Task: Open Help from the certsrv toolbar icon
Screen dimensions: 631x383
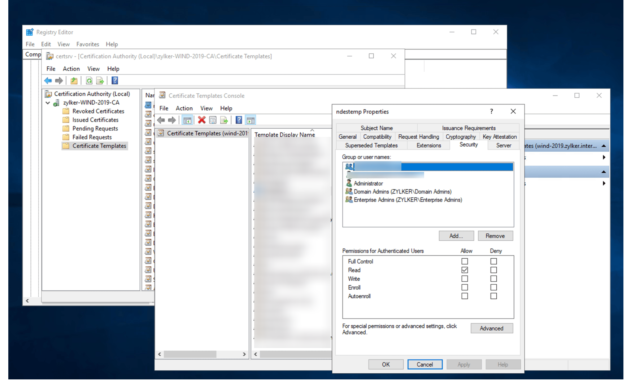Action: click(x=115, y=81)
